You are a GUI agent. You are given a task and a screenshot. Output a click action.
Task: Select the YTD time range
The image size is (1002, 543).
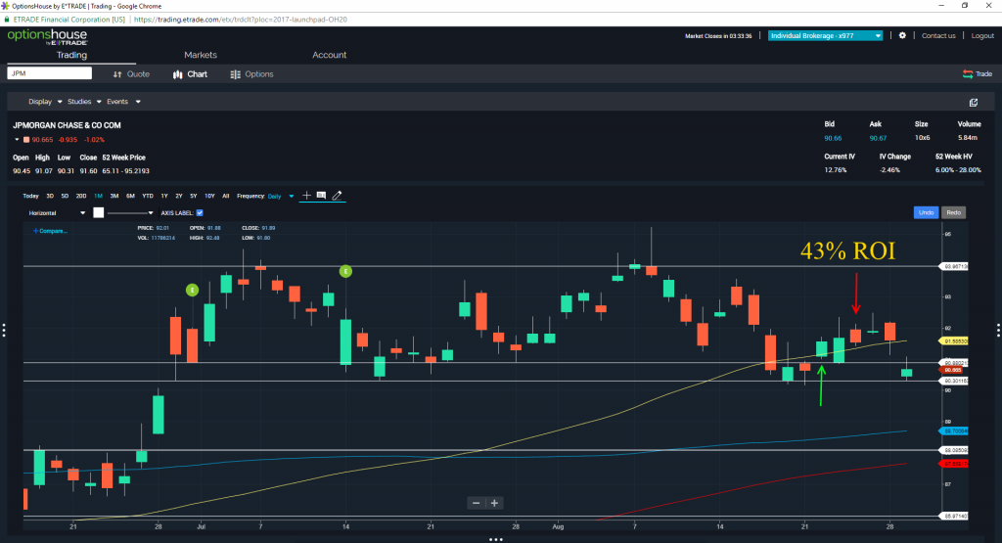148,196
